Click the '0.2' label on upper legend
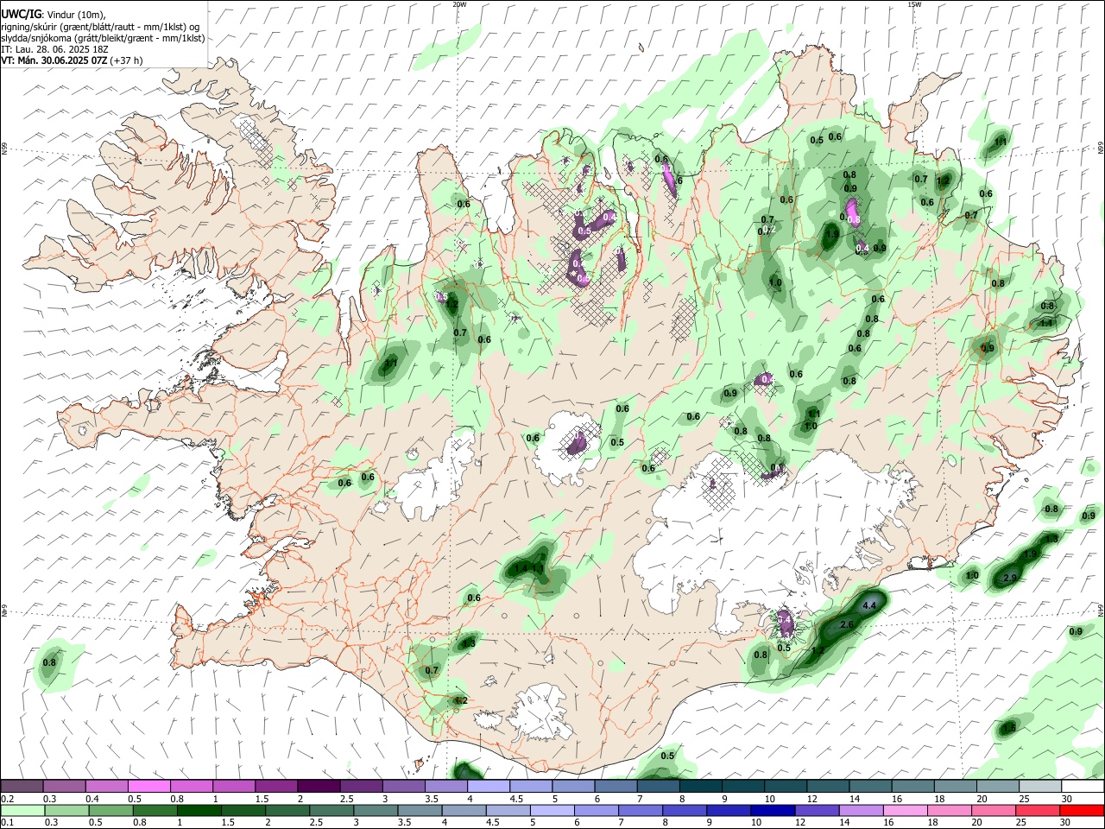 tap(8, 799)
